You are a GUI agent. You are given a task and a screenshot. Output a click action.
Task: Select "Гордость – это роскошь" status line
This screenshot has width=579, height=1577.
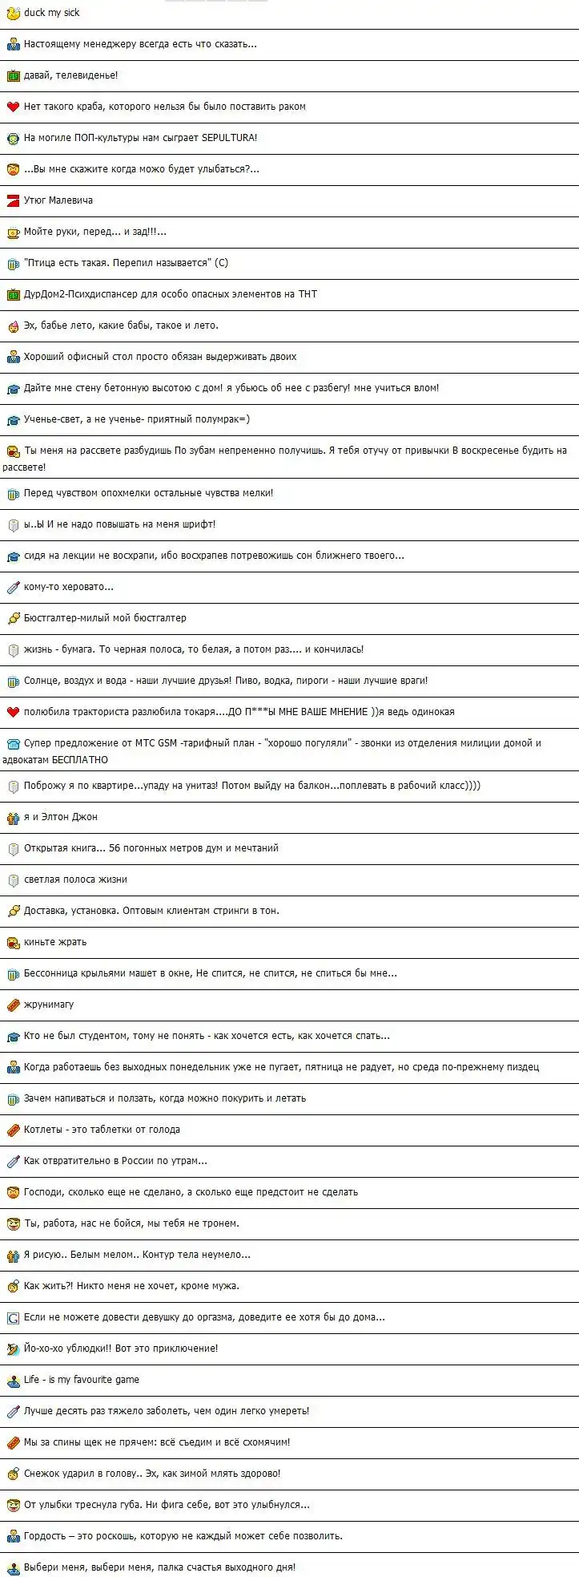coord(183,1537)
